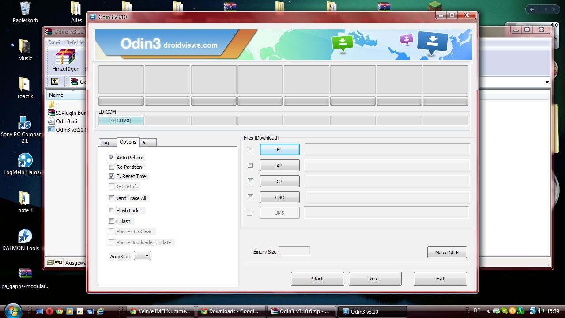Switch to Odin3_v3.10.6.zip taskbar window
The height and width of the screenshot is (318, 565).
tap(301, 311)
